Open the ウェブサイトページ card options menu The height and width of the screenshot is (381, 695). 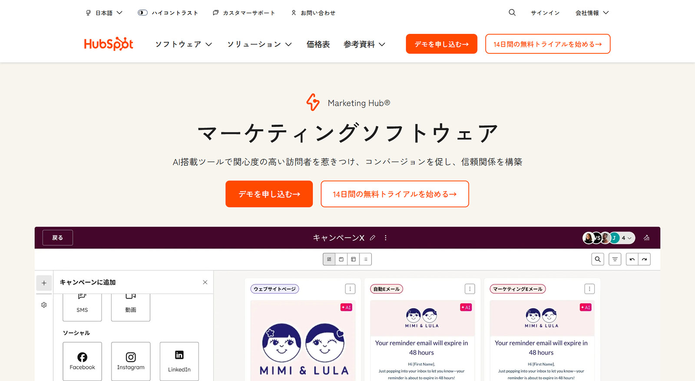tap(350, 289)
